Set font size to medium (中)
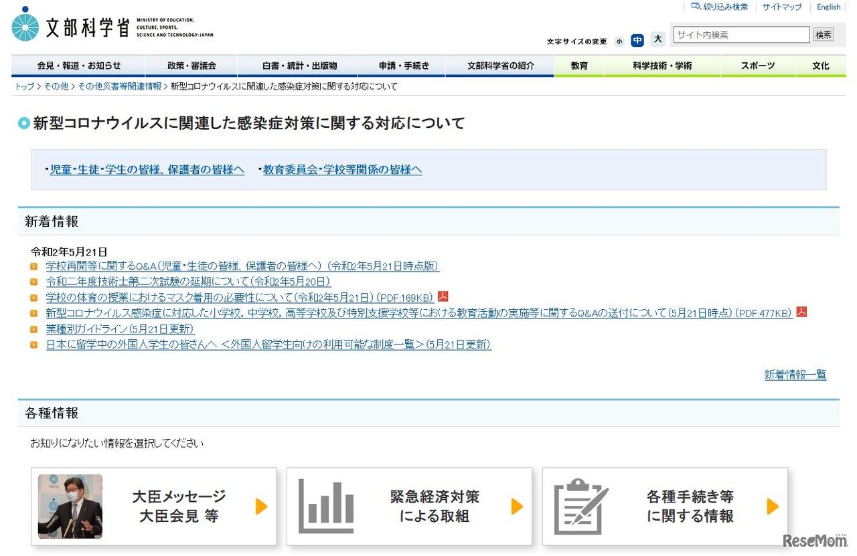 pyautogui.click(x=637, y=40)
